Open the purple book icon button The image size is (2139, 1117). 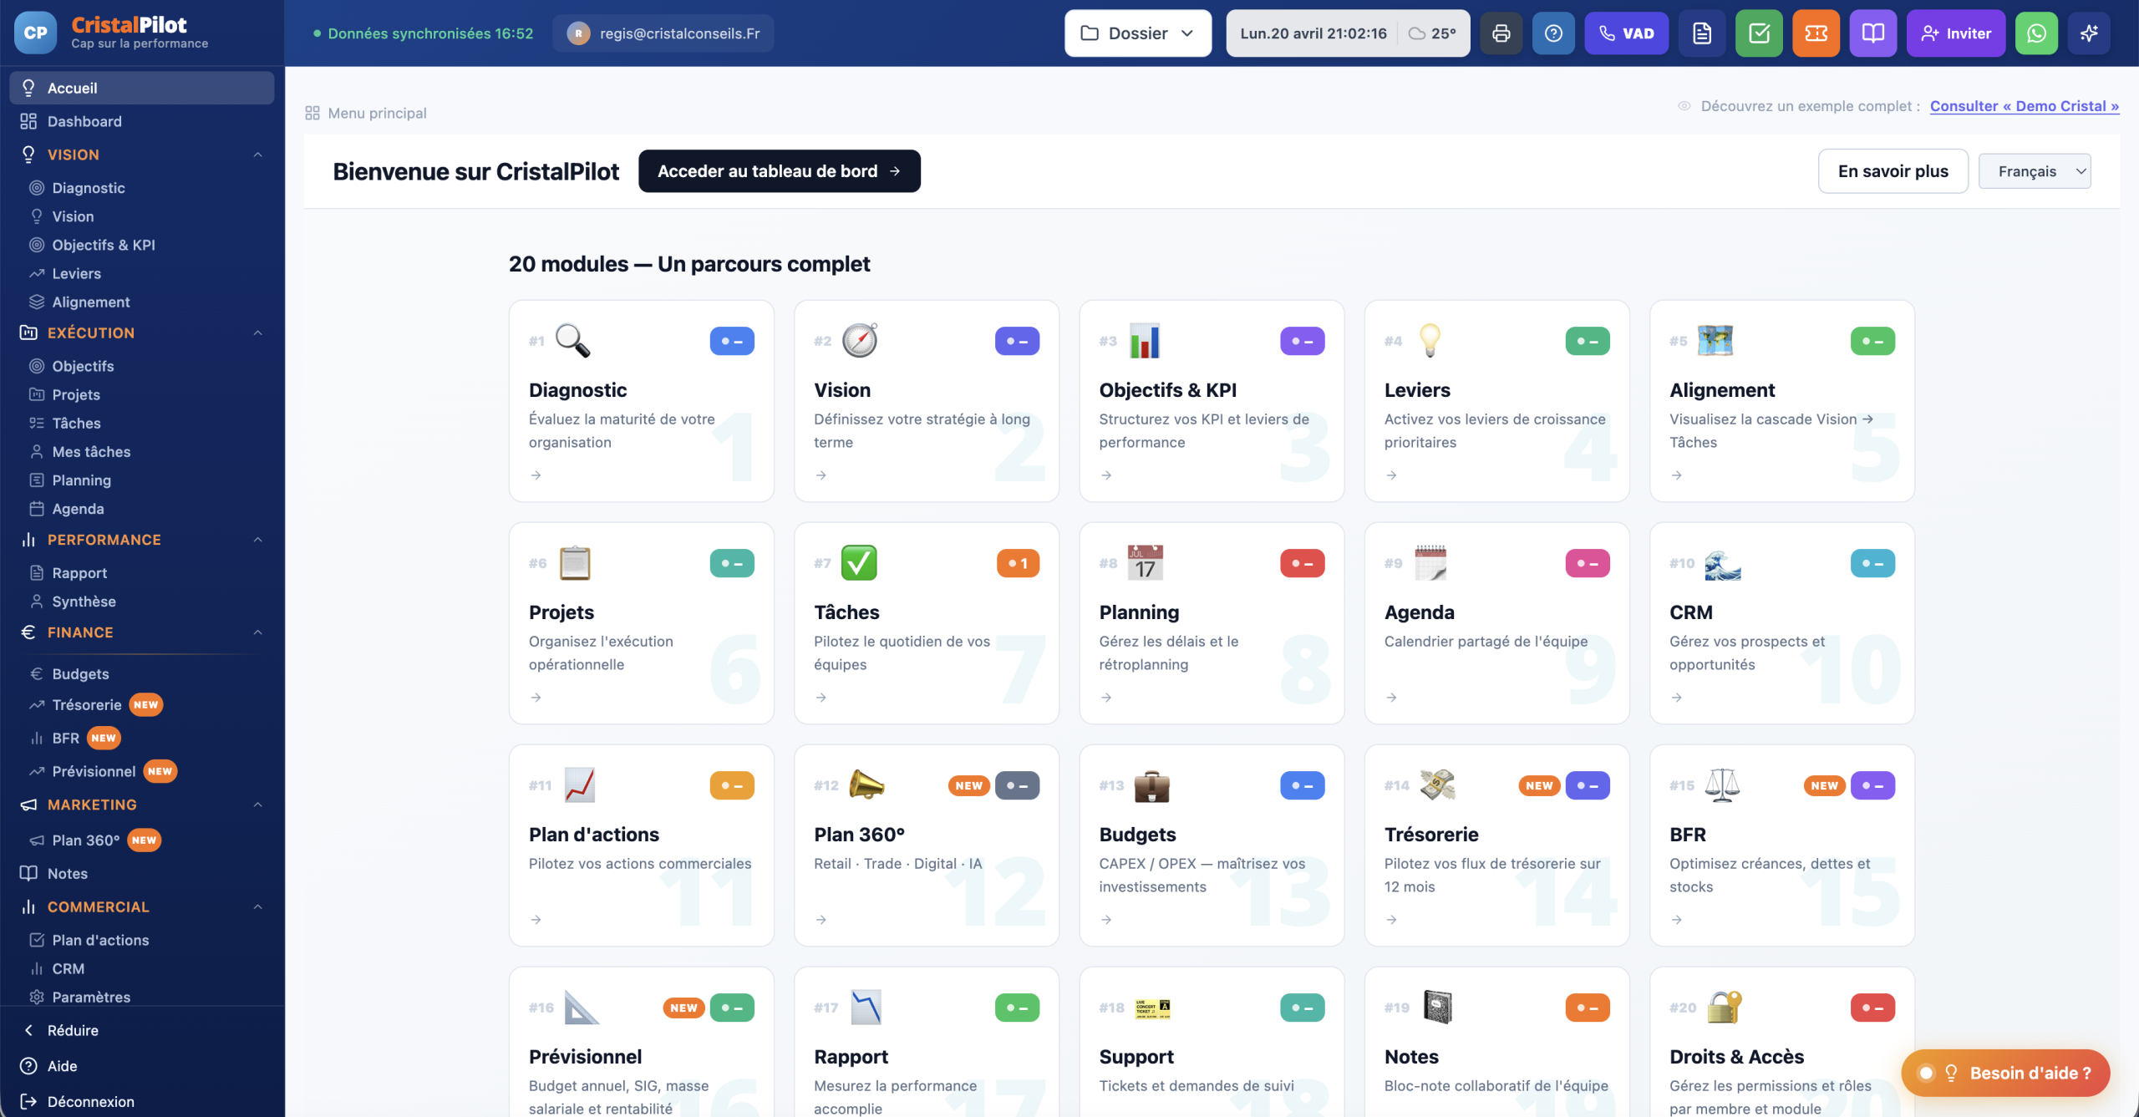(1872, 33)
